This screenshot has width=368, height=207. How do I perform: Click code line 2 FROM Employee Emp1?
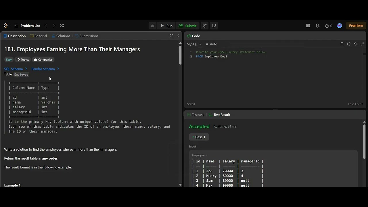tap(212, 56)
